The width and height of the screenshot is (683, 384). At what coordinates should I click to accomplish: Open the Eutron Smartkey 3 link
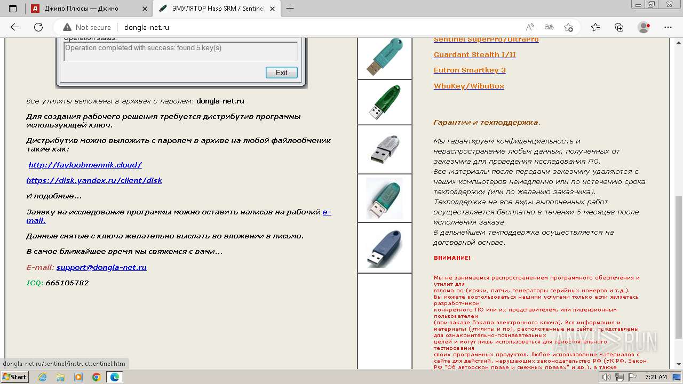point(470,70)
